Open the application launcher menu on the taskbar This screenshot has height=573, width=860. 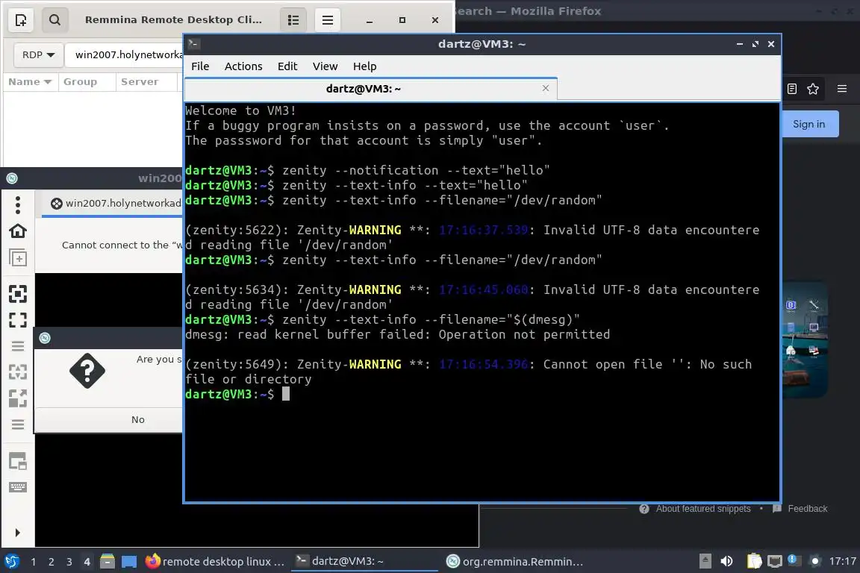tap(11, 562)
